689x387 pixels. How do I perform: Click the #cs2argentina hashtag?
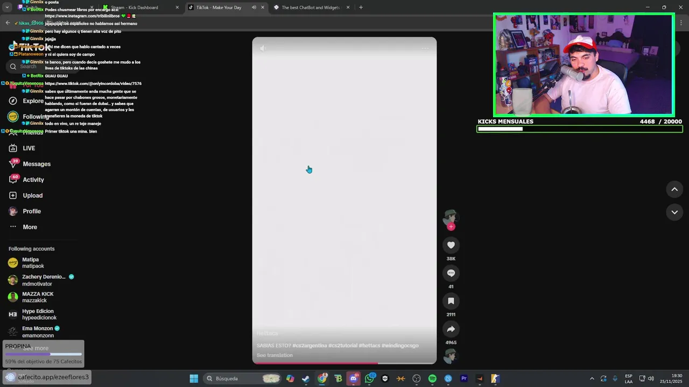click(310, 346)
